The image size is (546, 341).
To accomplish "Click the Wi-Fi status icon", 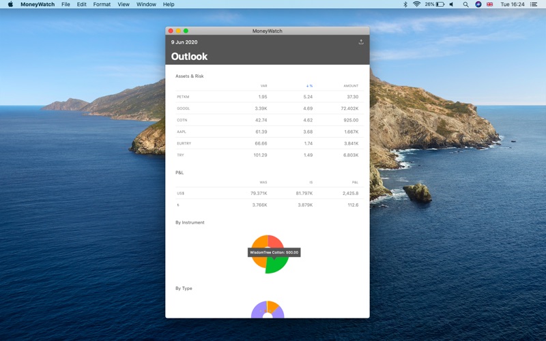I will pos(416,4).
